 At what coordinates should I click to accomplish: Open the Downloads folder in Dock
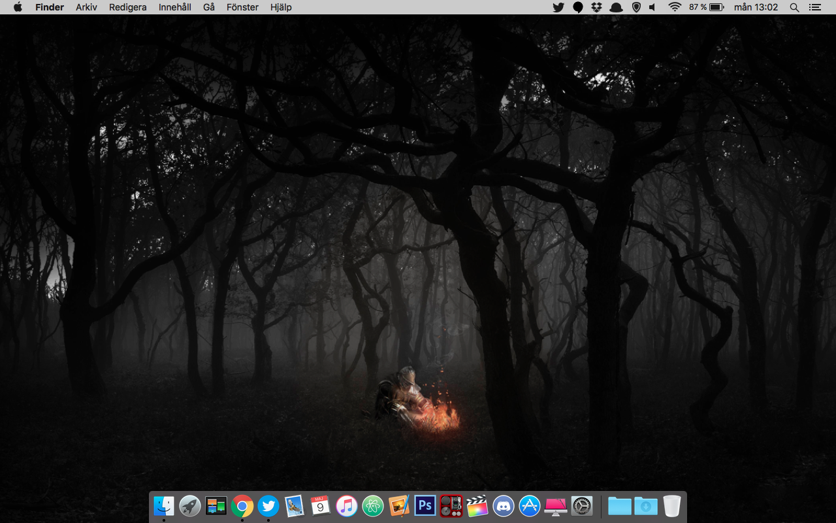coord(646,506)
